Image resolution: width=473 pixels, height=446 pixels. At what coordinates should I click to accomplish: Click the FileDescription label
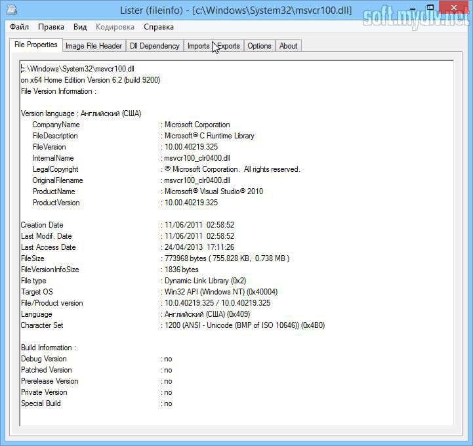click(x=55, y=136)
